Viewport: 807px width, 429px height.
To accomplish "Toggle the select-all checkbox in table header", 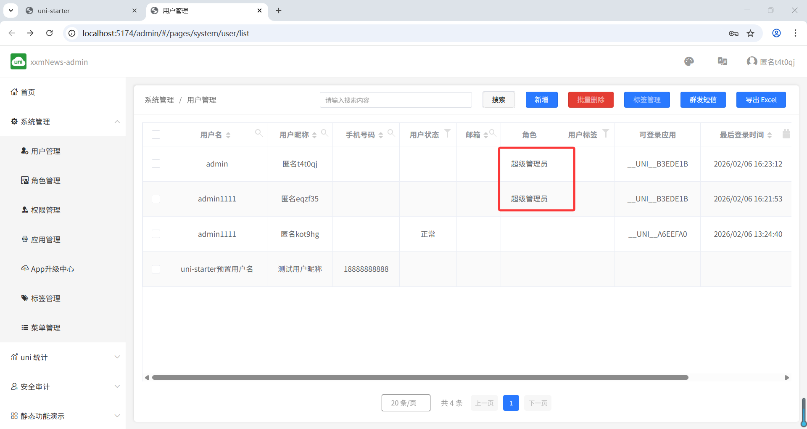I will [x=156, y=135].
